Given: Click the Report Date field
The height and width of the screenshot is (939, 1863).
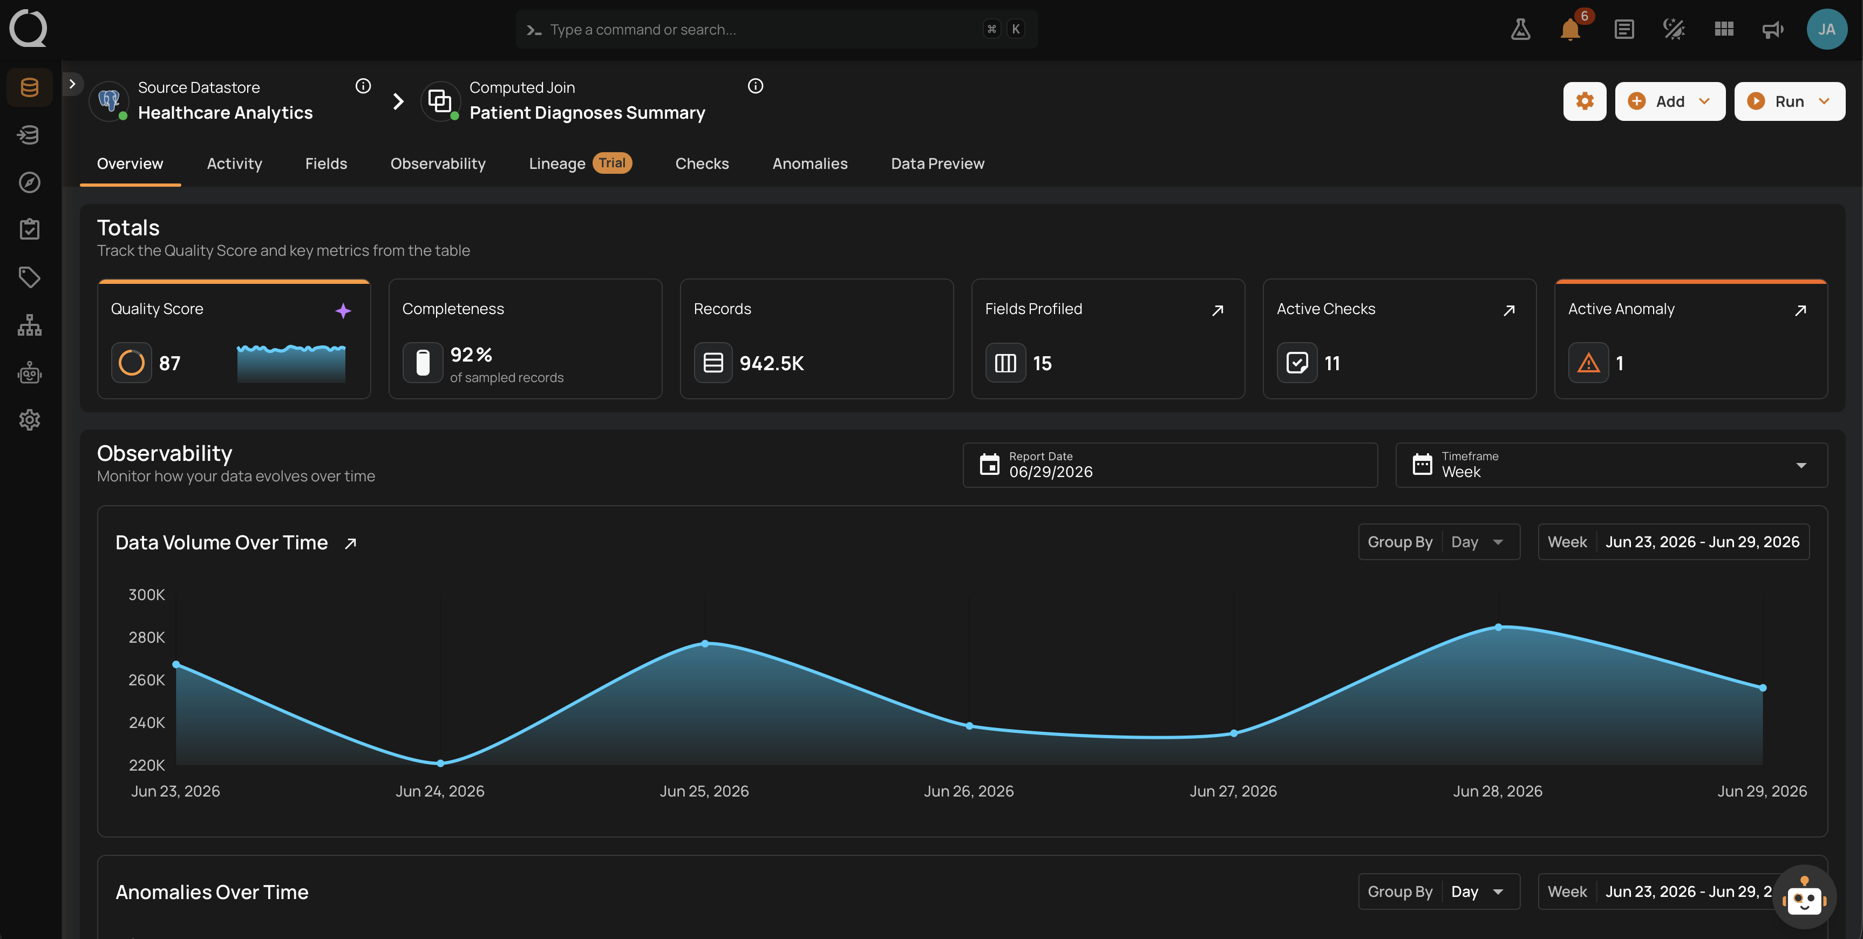Looking at the screenshot, I should point(1170,465).
